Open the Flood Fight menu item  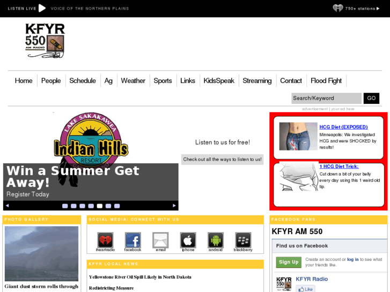pos(326,81)
